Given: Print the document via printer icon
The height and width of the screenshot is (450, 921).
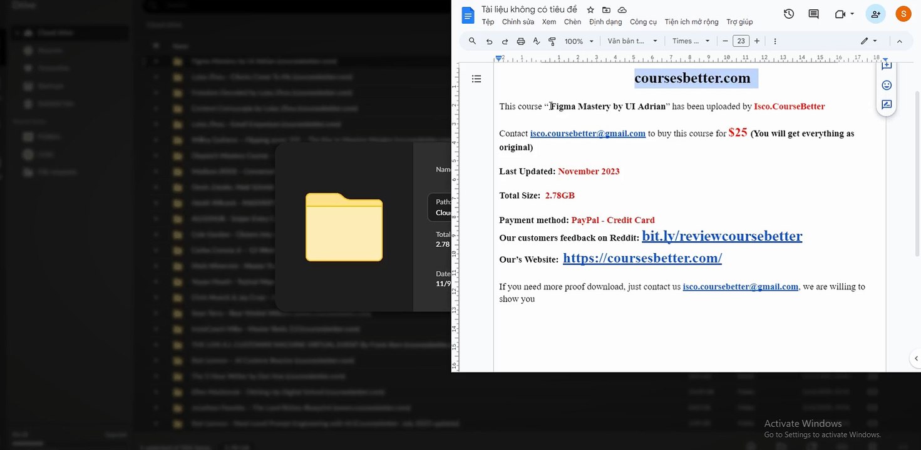Looking at the screenshot, I should 520,41.
